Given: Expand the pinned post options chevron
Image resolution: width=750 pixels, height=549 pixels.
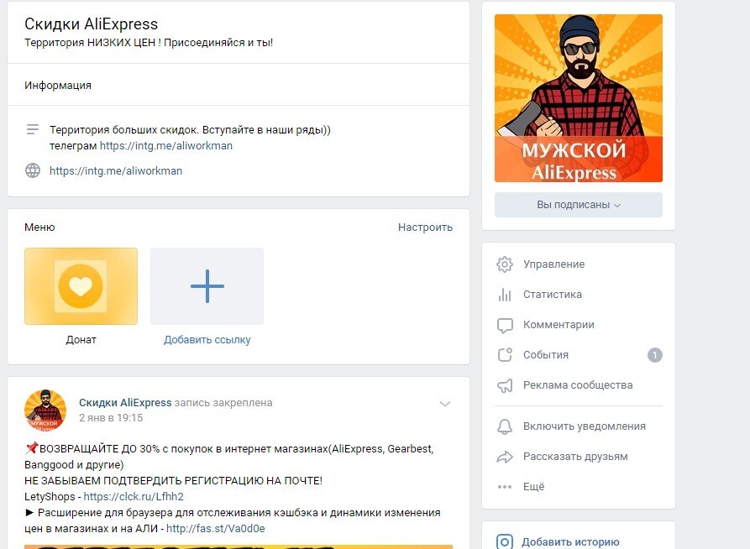Looking at the screenshot, I should pyautogui.click(x=445, y=404).
